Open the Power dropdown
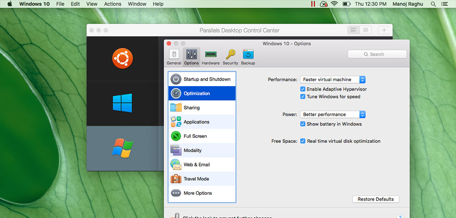456x218 pixels. (332, 114)
